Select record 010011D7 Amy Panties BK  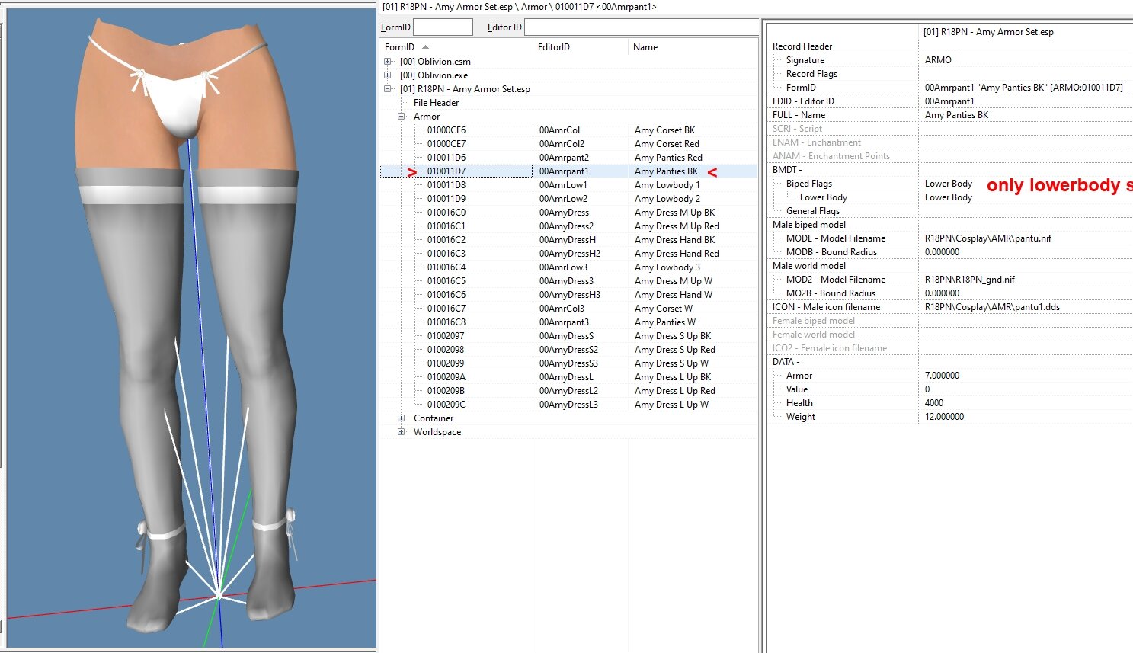(x=568, y=171)
